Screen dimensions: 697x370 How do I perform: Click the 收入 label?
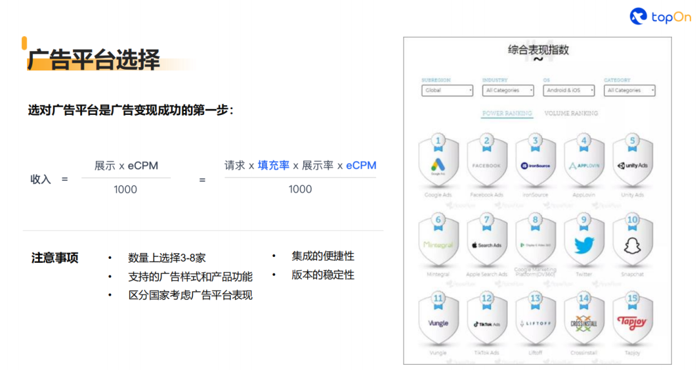(41, 180)
